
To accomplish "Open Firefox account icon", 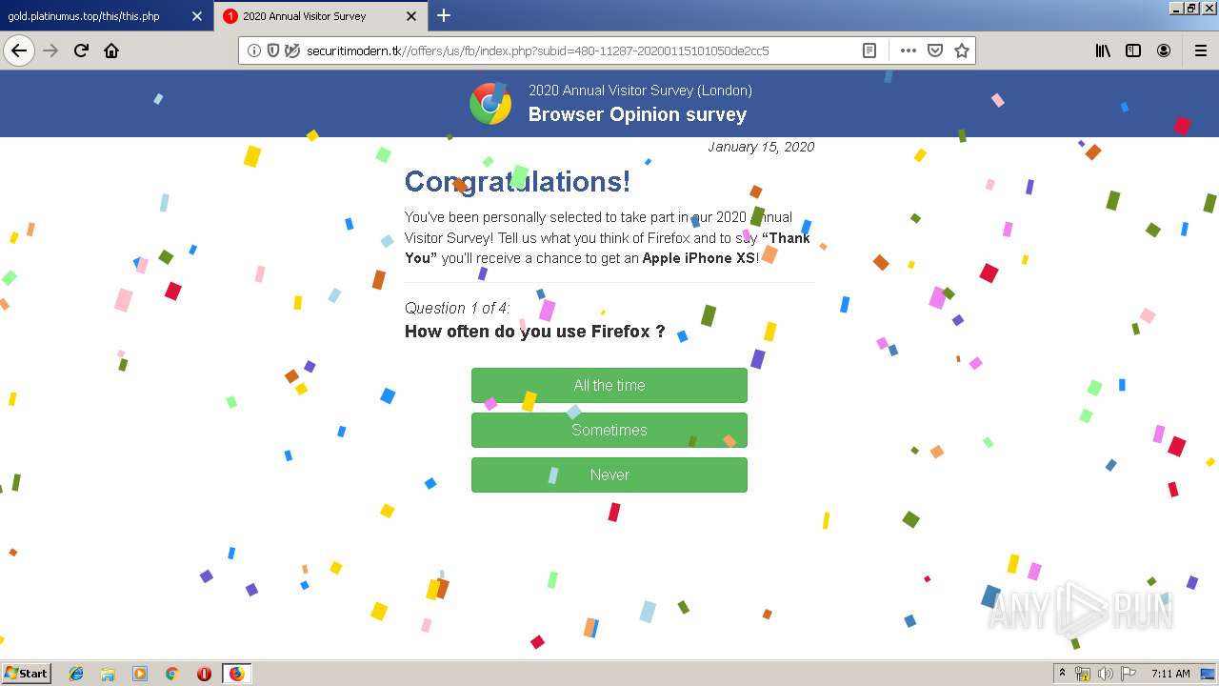I will pos(1164,50).
